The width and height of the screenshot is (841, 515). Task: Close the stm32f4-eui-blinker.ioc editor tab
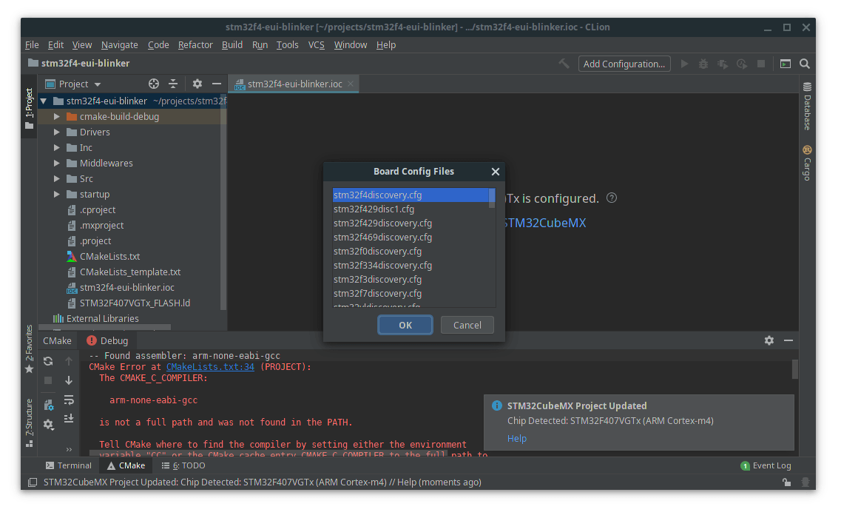point(351,84)
